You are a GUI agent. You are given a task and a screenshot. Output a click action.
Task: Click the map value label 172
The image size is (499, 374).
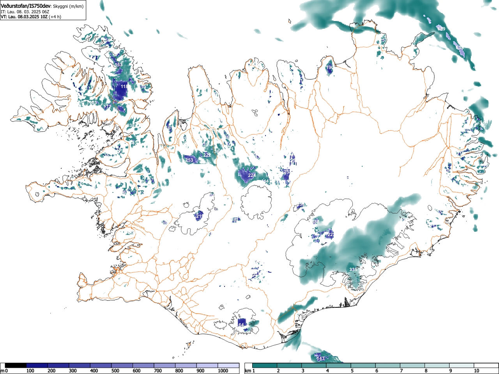[108, 107]
